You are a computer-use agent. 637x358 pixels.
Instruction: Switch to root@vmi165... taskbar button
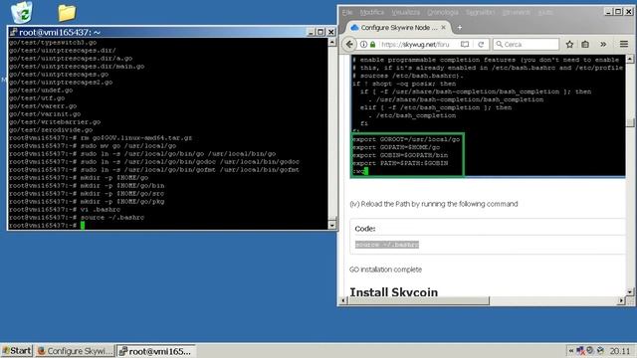(x=156, y=351)
